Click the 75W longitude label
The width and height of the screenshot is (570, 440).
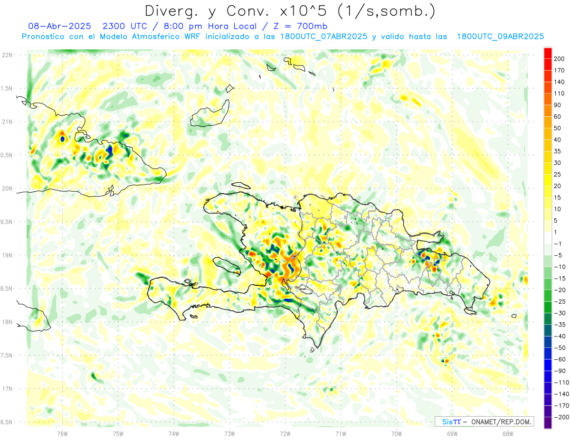click(x=118, y=433)
